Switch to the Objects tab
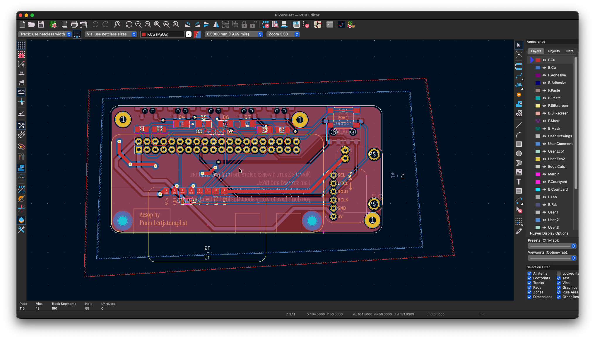 tap(553, 51)
